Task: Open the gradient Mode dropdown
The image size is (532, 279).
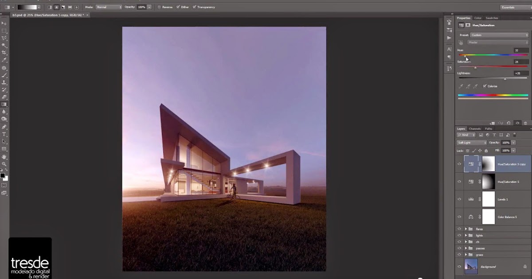Action: 109,7
